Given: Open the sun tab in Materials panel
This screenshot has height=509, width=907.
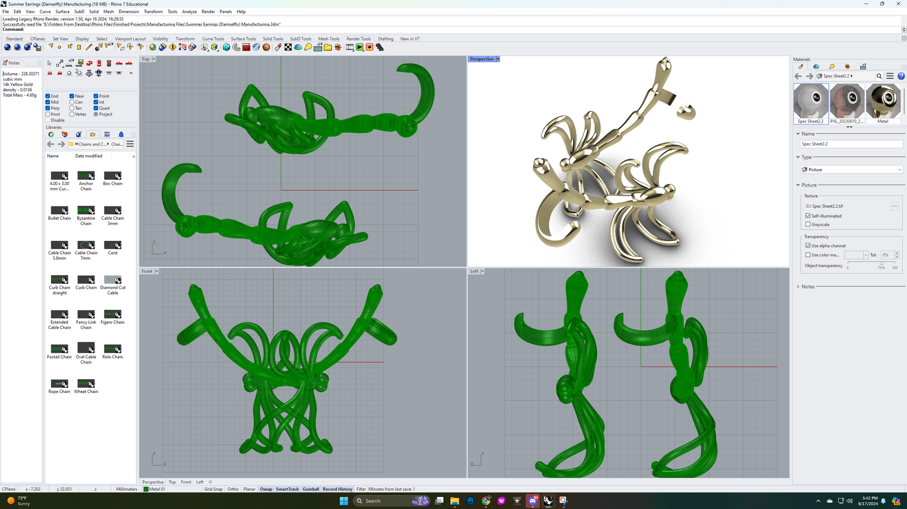Looking at the screenshot, I should [x=847, y=66].
